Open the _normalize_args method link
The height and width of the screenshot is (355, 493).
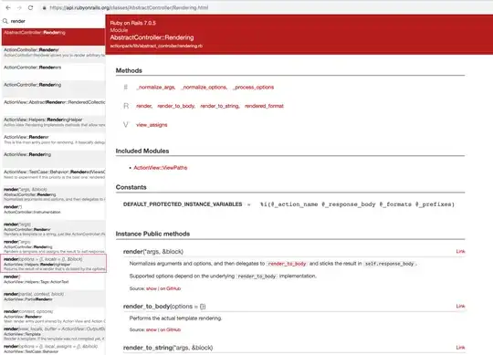coord(156,88)
